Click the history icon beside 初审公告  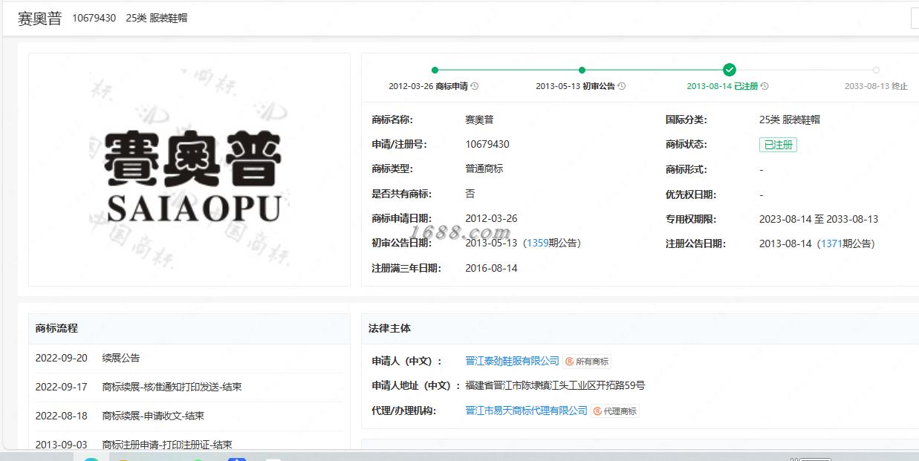pyautogui.click(x=622, y=86)
